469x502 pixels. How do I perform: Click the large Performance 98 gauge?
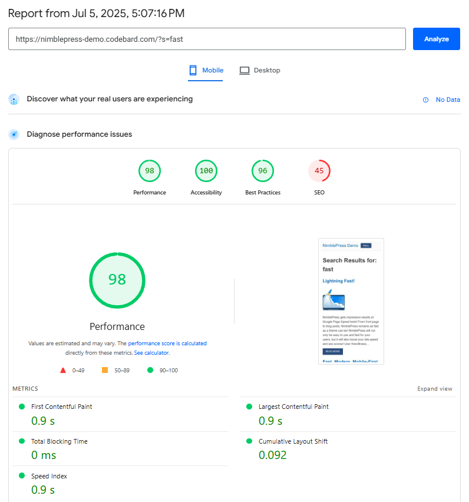(117, 280)
